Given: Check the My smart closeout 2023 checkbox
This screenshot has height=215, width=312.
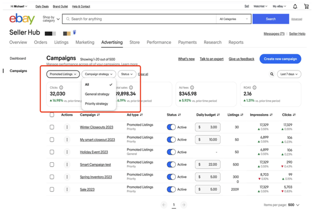Looking at the screenshot, I should click(x=52, y=140).
